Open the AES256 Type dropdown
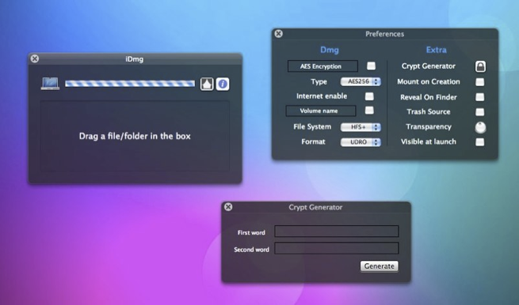 coord(361,81)
